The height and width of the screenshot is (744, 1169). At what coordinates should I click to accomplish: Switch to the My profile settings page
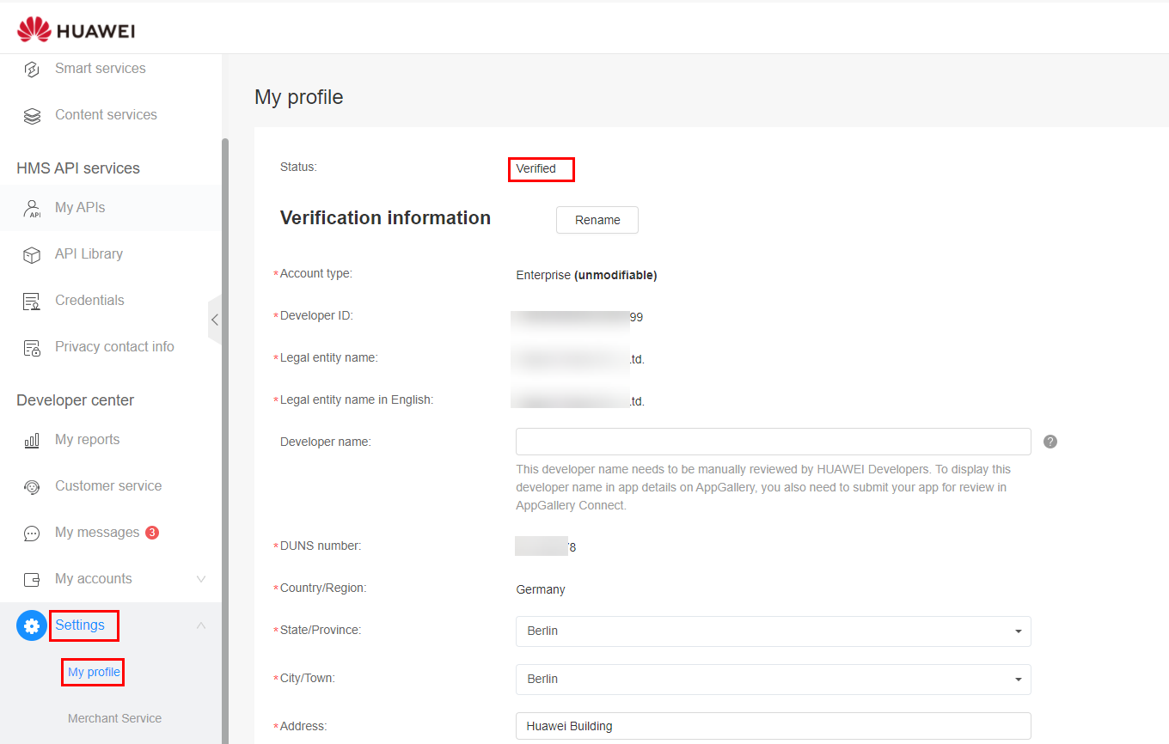92,672
